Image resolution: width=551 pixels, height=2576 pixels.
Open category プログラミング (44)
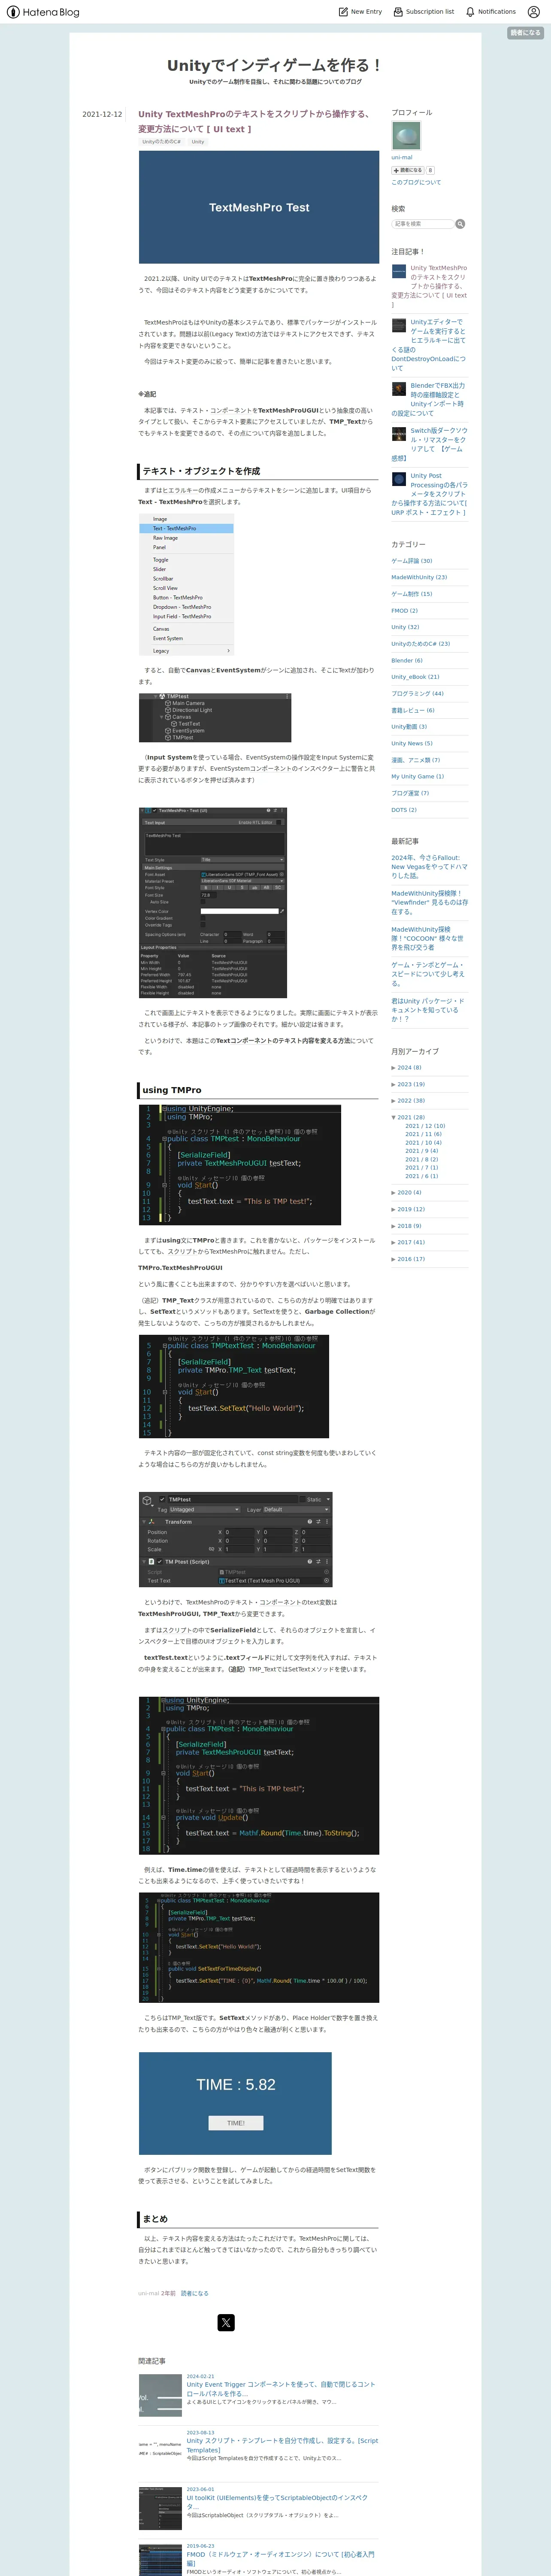[418, 693]
